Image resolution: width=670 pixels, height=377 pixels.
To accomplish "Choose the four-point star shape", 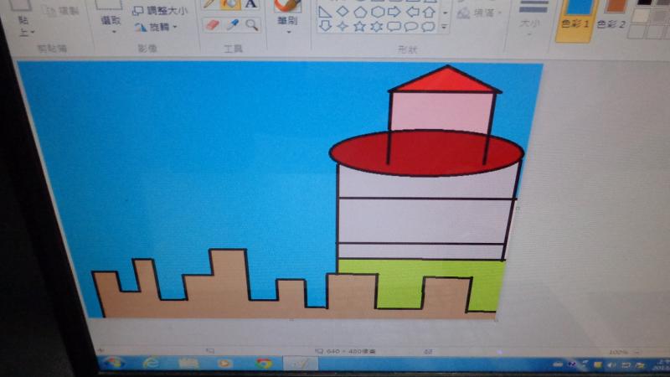I will [343, 27].
